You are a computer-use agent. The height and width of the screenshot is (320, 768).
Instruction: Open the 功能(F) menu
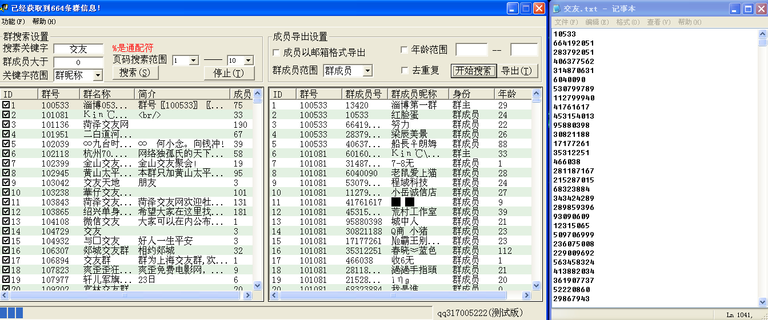pos(13,21)
